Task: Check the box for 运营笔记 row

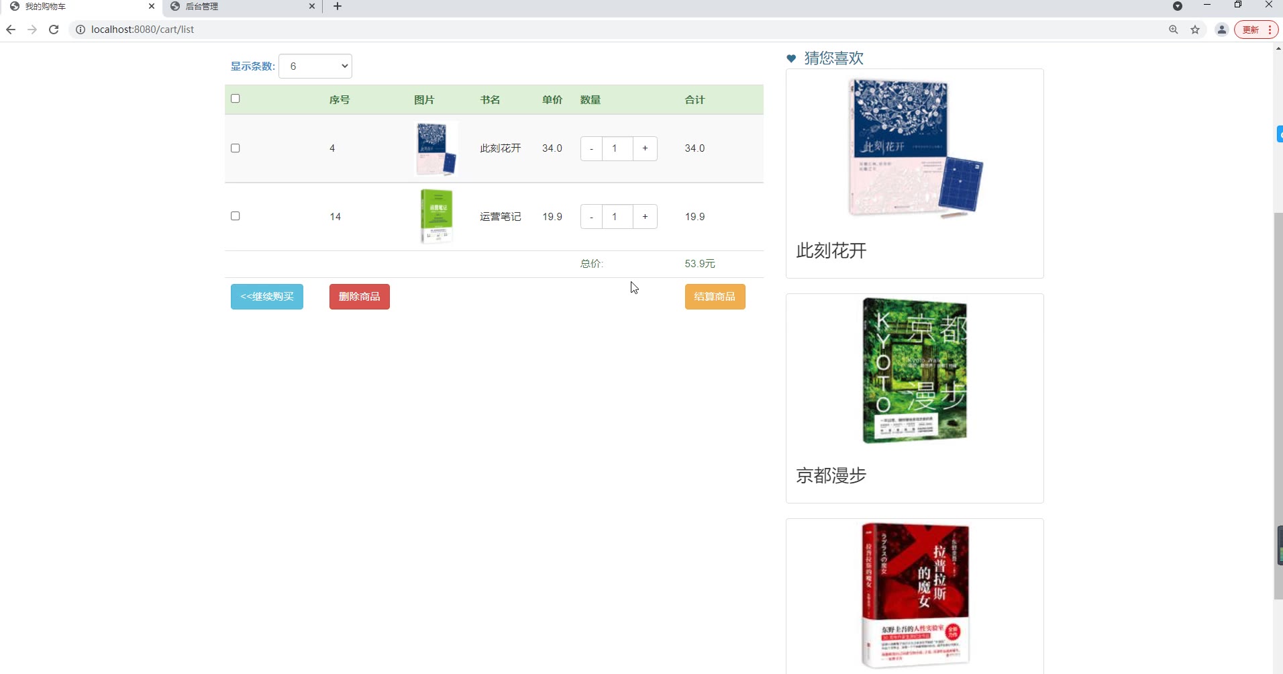Action: 236,216
